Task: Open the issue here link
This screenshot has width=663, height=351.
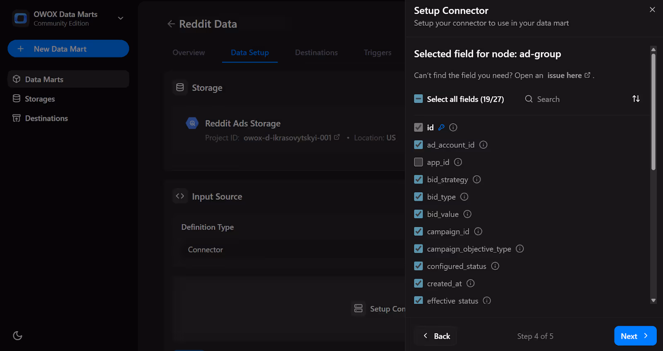Action: [x=569, y=75]
